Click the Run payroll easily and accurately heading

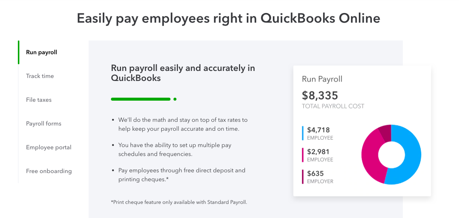183,73
